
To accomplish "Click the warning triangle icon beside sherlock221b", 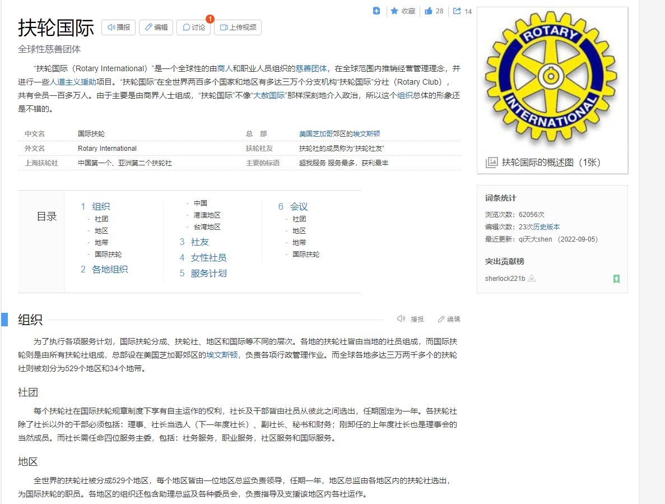I will pyautogui.click(x=532, y=279).
